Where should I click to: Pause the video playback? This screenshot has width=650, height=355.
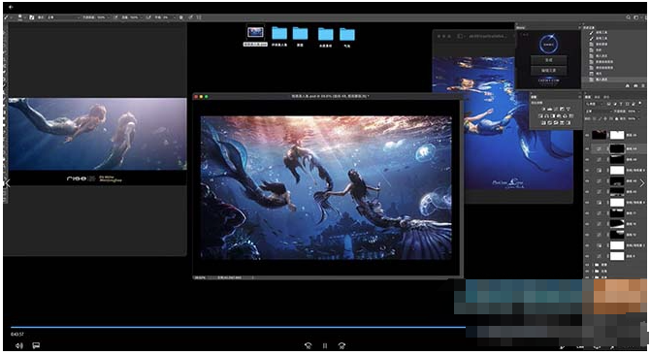(x=325, y=345)
